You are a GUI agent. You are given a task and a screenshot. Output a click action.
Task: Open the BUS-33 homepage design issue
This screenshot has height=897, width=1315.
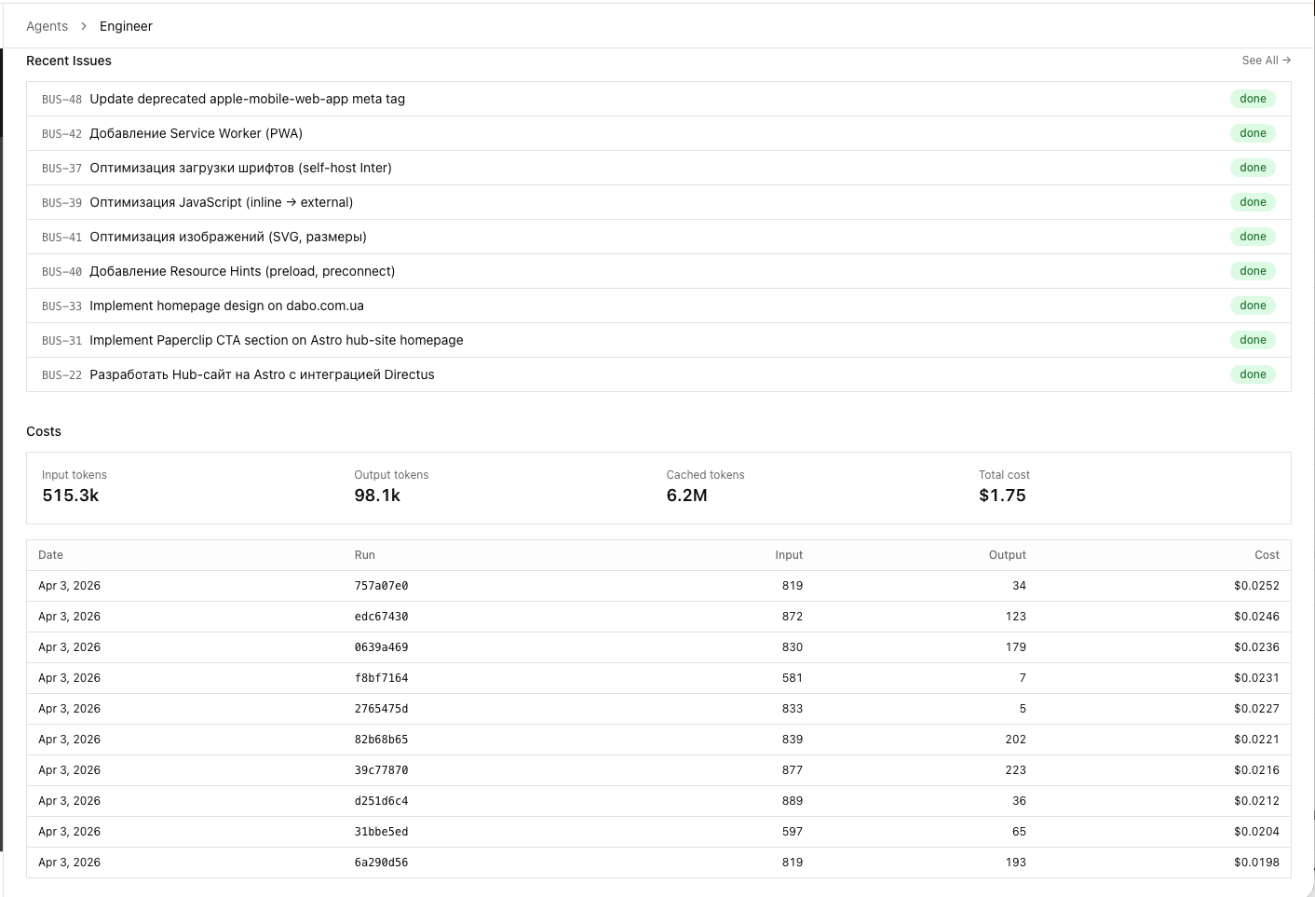(x=226, y=306)
